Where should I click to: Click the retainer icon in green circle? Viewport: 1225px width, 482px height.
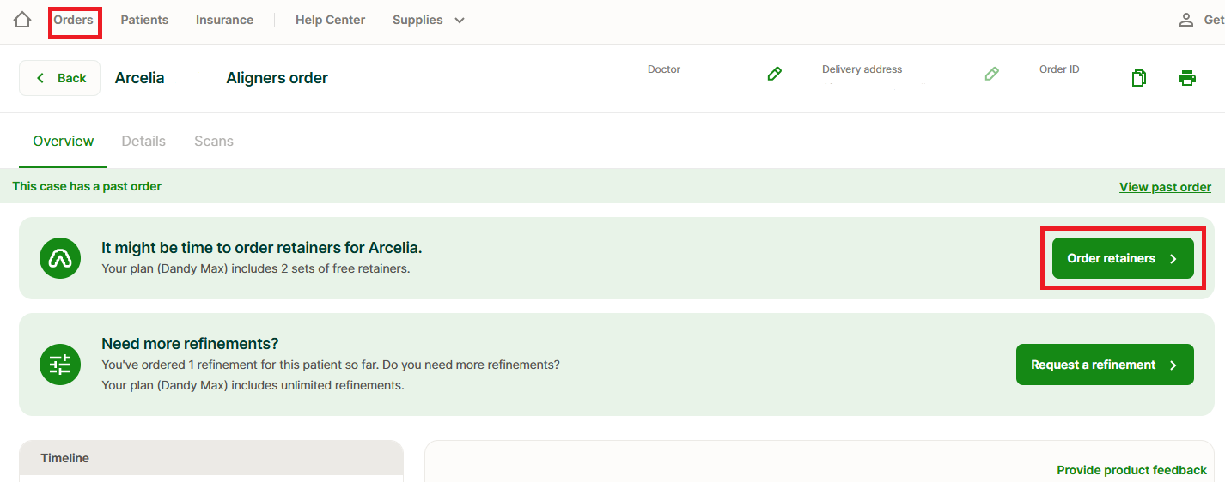pos(60,258)
